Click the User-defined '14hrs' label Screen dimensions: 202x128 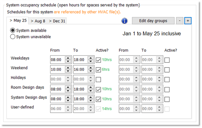point(107,109)
